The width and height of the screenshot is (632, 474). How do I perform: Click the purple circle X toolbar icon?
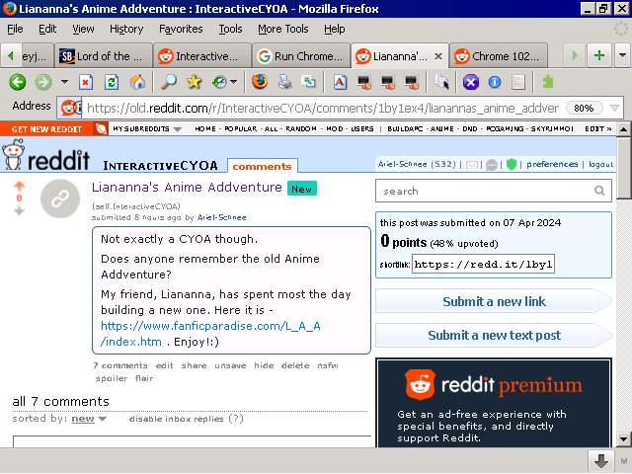coord(470,82)
